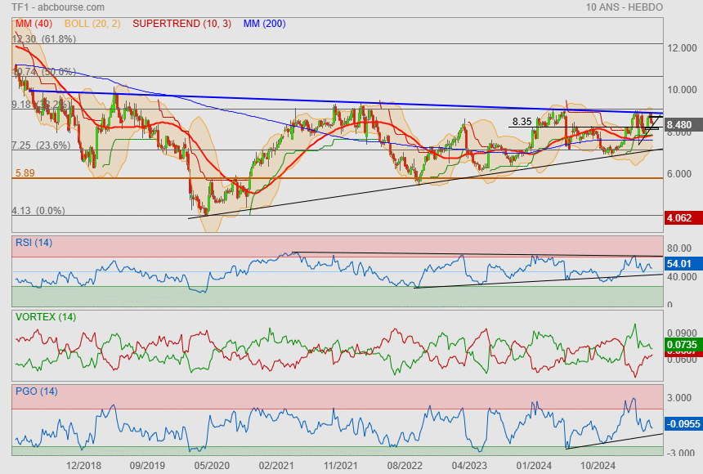
Task: Click the blue '54.01' RSI value tag
Action: 683,264
